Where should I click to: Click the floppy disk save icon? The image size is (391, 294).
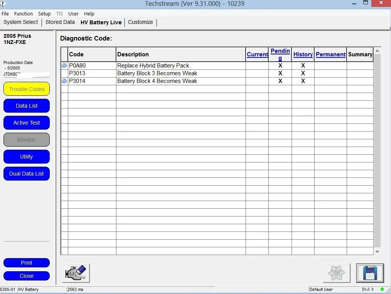coord(370,273)
